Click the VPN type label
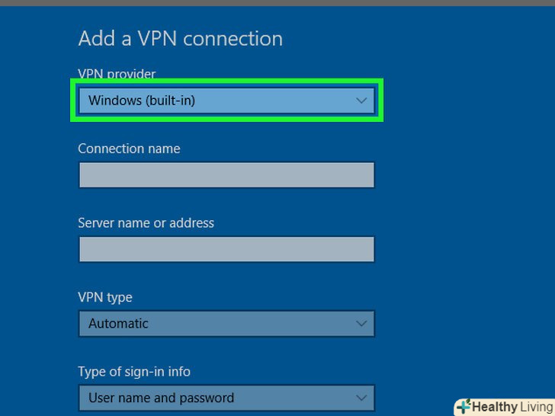Viewport: 555px width, 416px height. 104,297
